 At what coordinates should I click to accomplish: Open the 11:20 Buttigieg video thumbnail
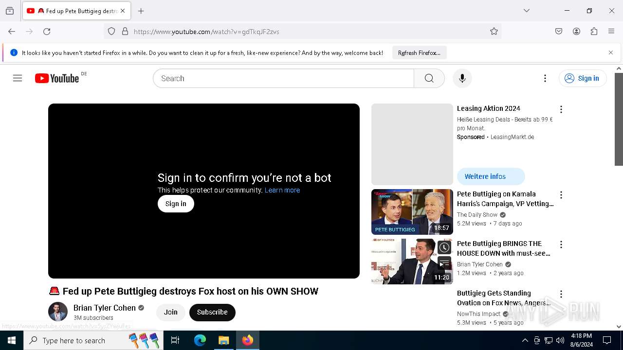click(412, 262)
